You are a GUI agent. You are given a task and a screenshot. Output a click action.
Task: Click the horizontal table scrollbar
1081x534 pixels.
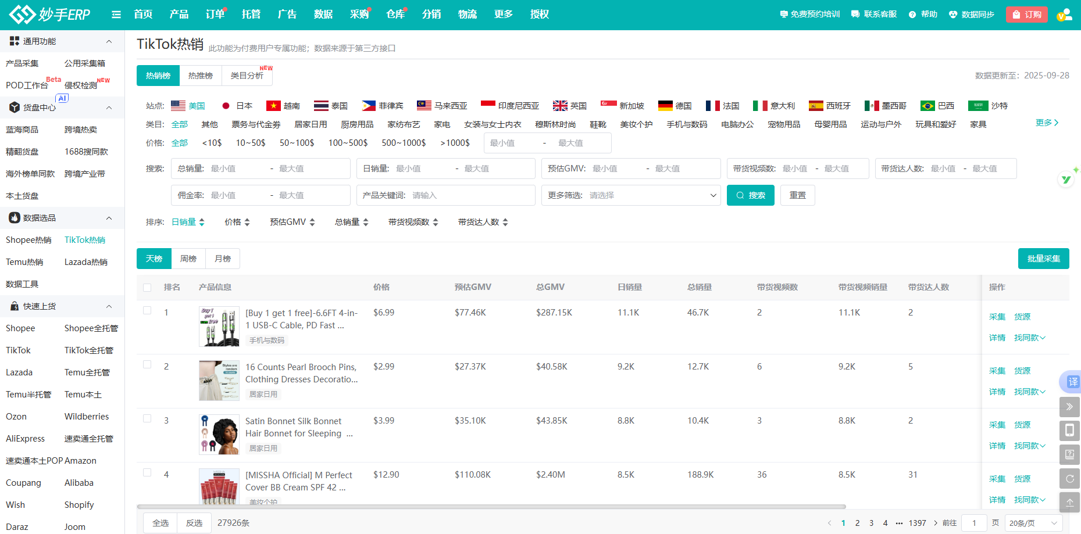click(491, 507)
